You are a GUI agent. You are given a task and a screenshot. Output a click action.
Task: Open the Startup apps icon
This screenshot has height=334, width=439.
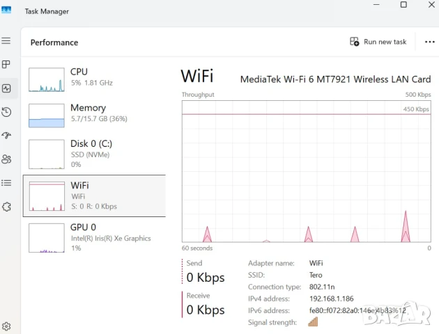pos(6,136)
